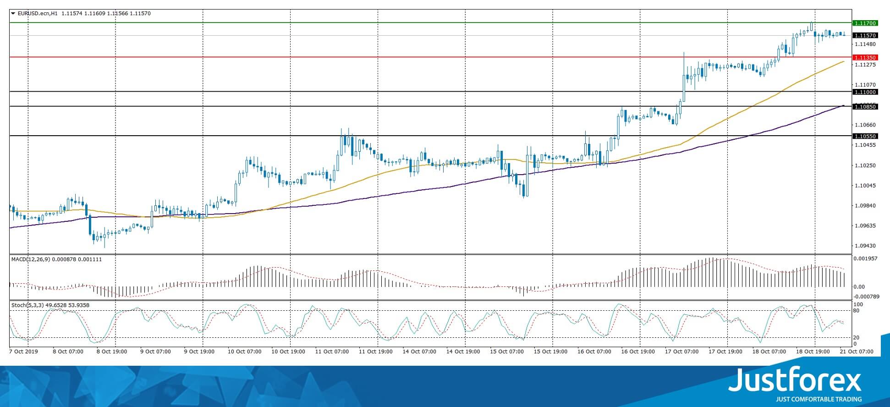
Task: Click the 1.09840 price axis value
Action: (x=865, y=206)
